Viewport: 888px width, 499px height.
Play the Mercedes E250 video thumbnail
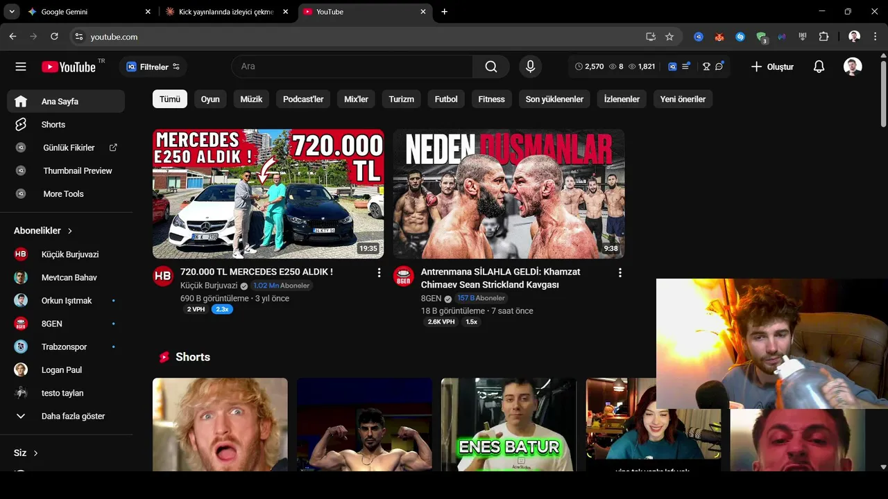click(x=268, y=194)
